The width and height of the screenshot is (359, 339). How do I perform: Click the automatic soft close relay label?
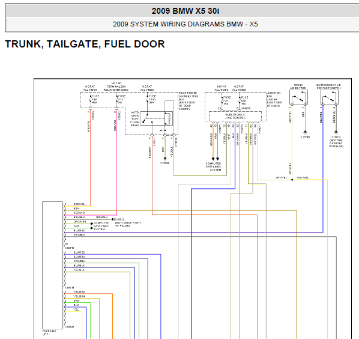(x=135, y=119)
